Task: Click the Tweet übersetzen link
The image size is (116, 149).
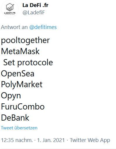Action: [x=19, y=128]
